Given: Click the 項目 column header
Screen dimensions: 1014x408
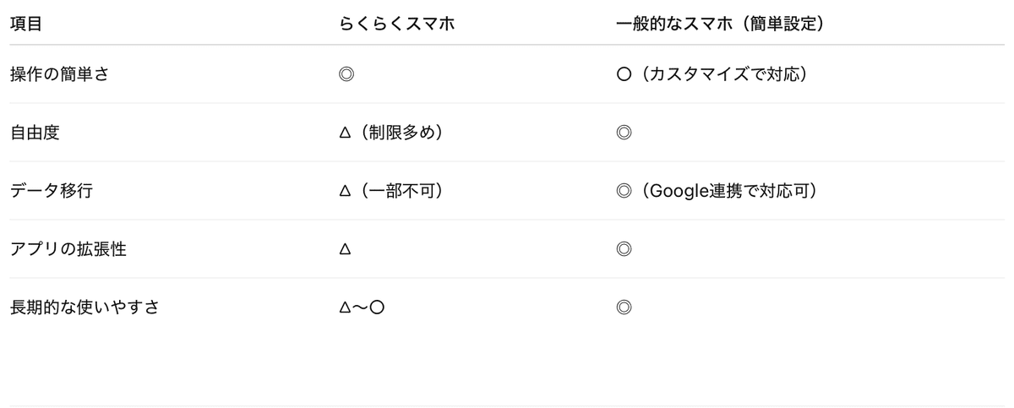Looking at the screenshot, I should coord(25,24).
